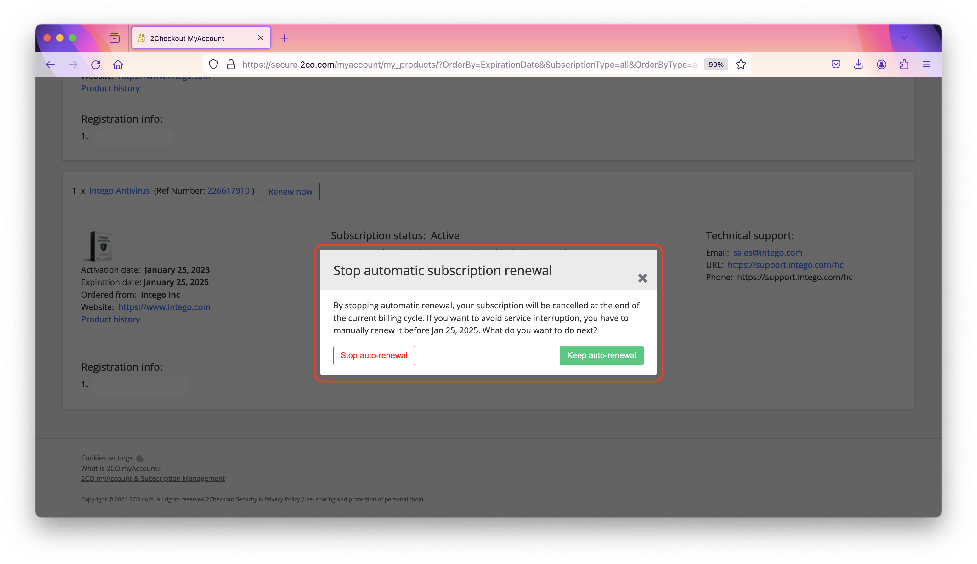Open 2CO myAccount & Subscription Management link
Image resolution: width=977 pixels, height=564 pixels.
[x=153, y=478]
